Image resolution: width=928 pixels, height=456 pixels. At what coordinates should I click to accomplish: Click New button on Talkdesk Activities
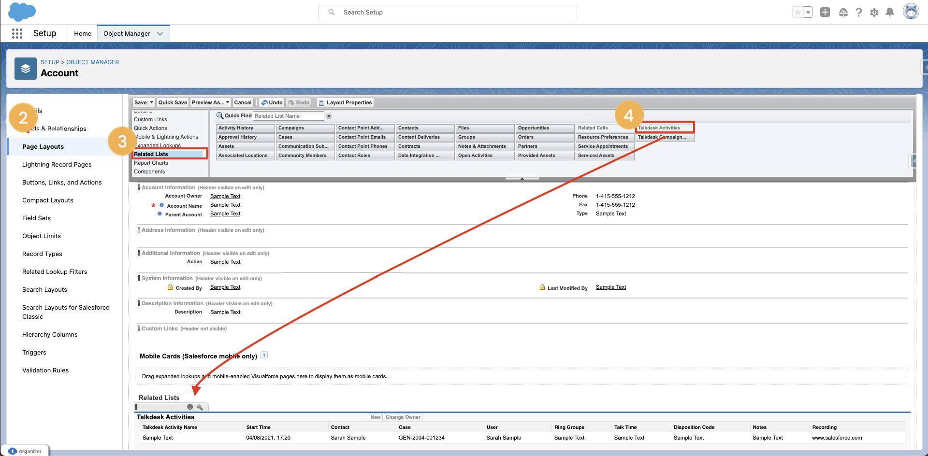tap(376, 417)
